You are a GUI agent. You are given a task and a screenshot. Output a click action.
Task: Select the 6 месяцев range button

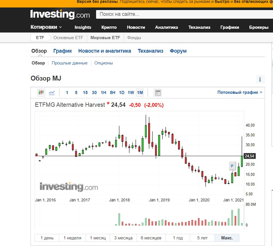(x=151, y=238)
